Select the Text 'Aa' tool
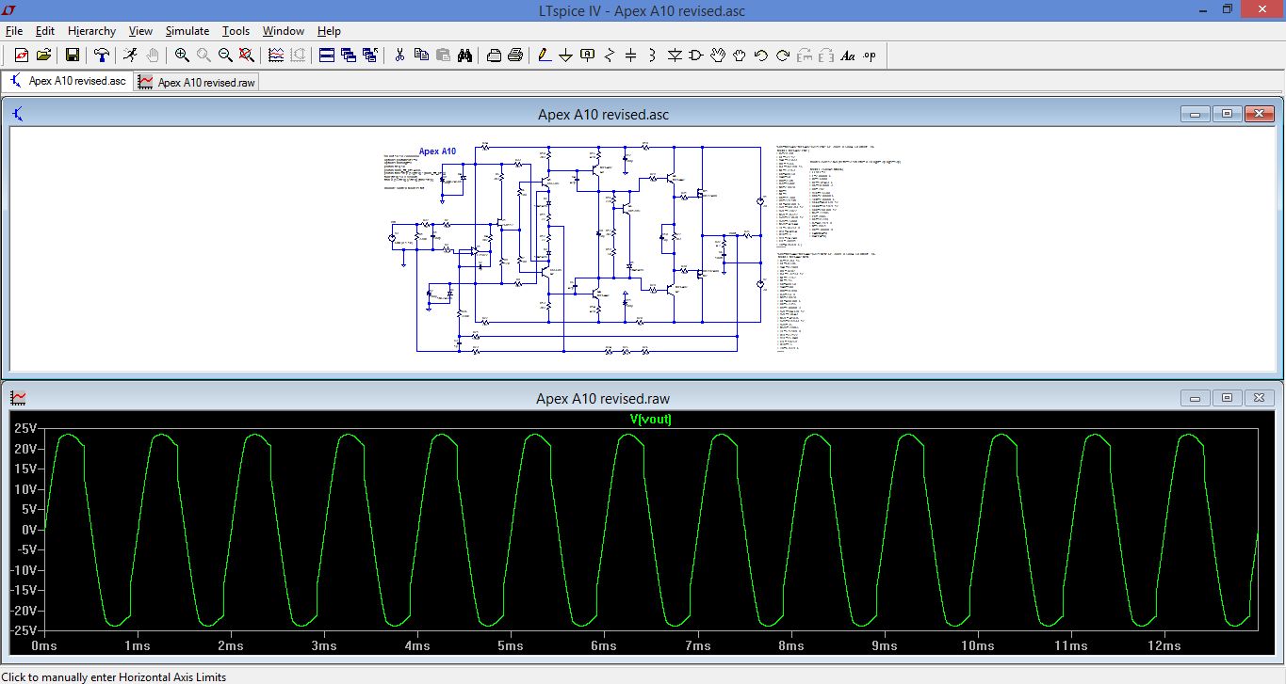This screenshot has height=684, width=1286. [848, 56]
